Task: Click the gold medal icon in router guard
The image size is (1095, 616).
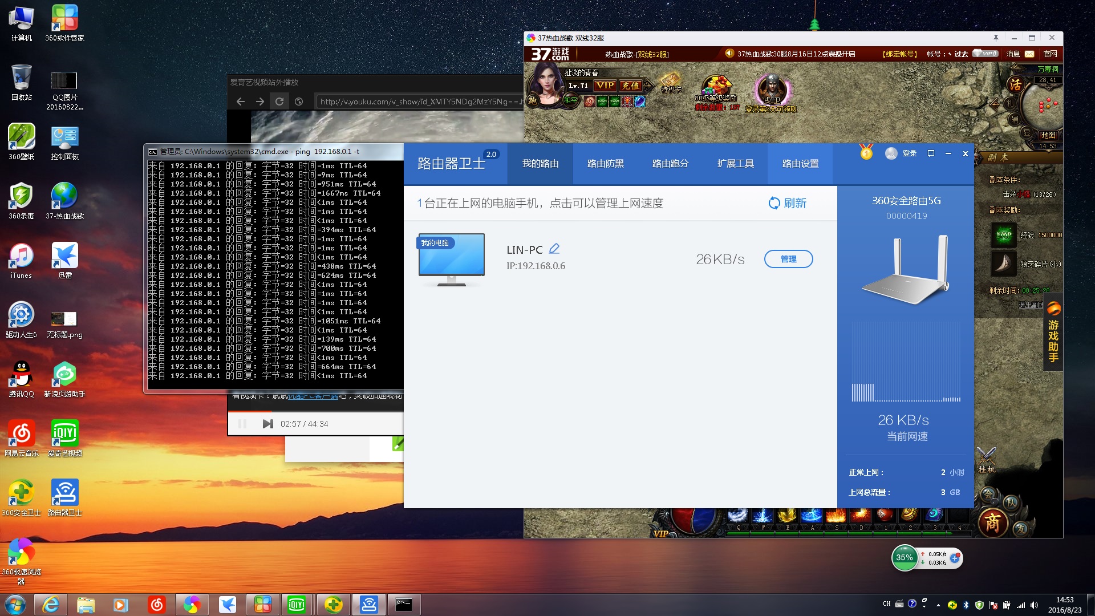Action: [x=866, y=152]
